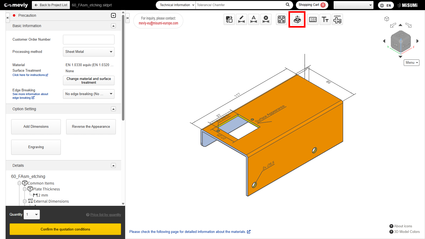Screen dimensions: 425x239
Task: Open the Processing method dropdown
Action: point(88,52)
